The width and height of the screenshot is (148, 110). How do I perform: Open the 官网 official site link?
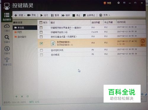click(x=31, y=102)
